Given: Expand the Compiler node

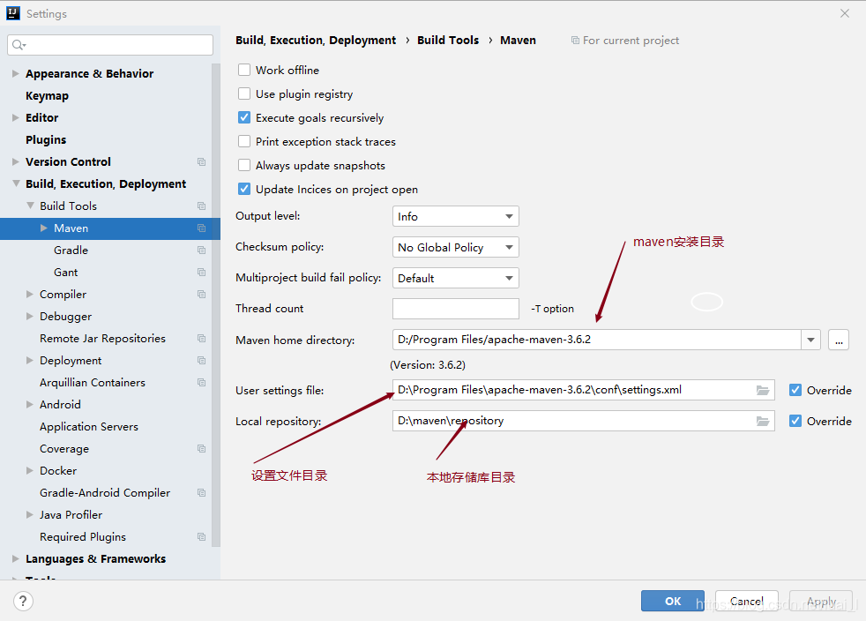Looking at the screenshot, I should pyautogui.click(x=30, y=295).
